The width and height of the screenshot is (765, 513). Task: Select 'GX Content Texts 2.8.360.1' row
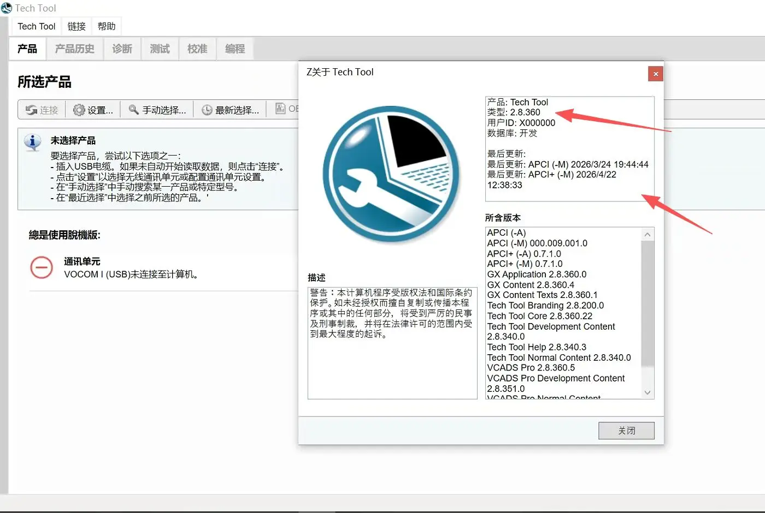(542, 295)
